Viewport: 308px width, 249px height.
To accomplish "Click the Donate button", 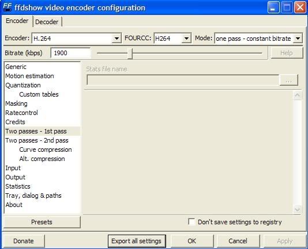I will (24, 241).
